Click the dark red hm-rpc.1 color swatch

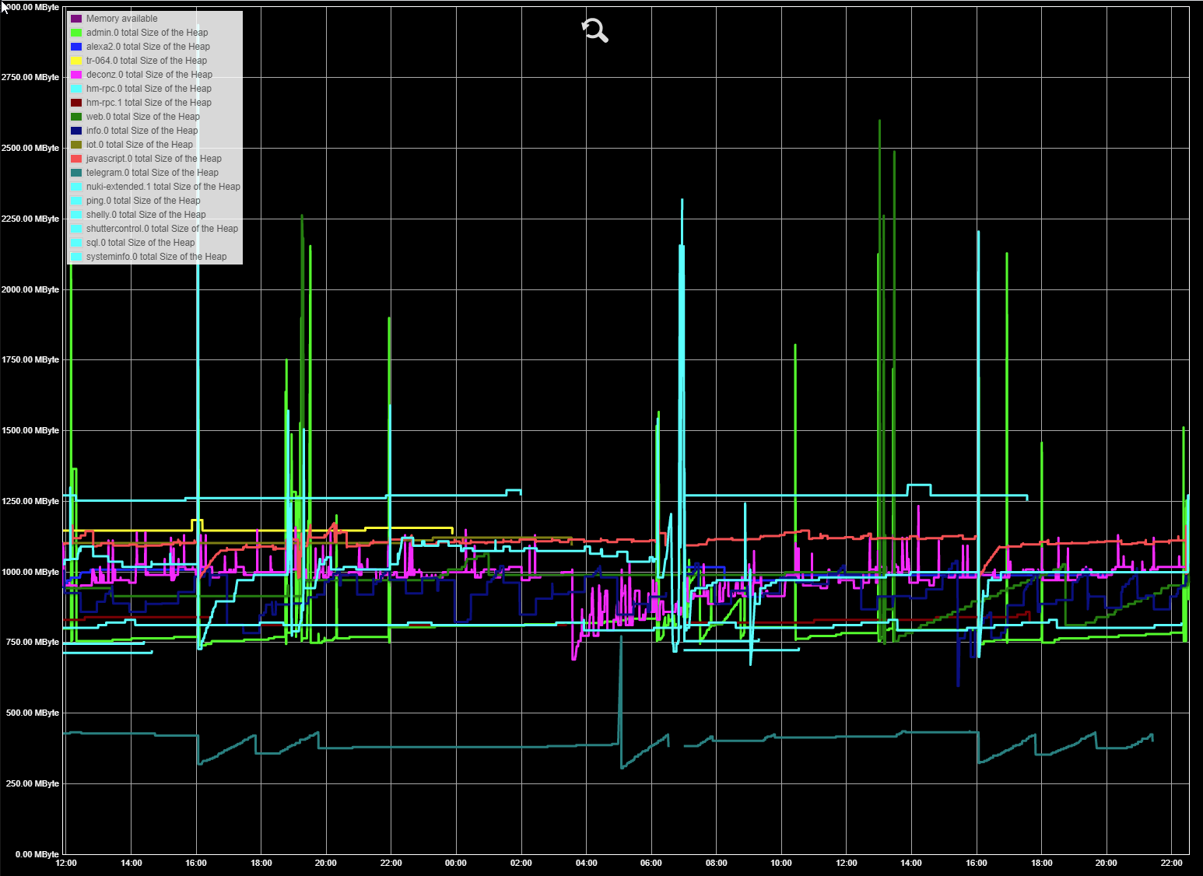pyautogui.click(x=76, y=103)
